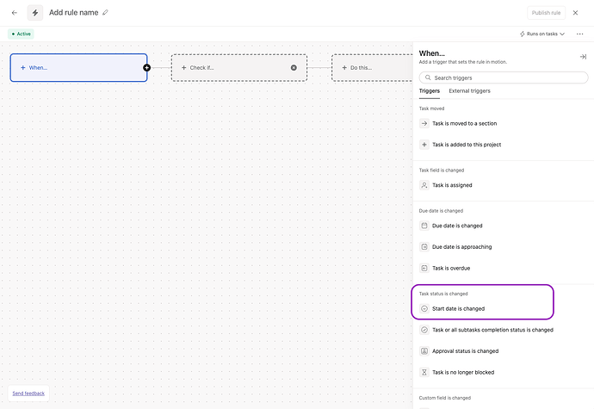Click the search magnifier icon

click(x=428, y=77)
